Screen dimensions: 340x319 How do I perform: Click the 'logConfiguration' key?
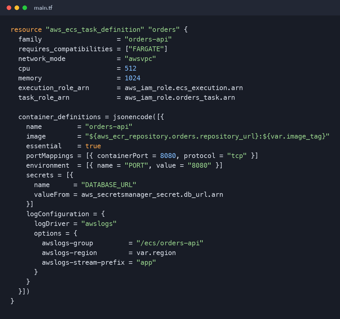coord(58,214)
